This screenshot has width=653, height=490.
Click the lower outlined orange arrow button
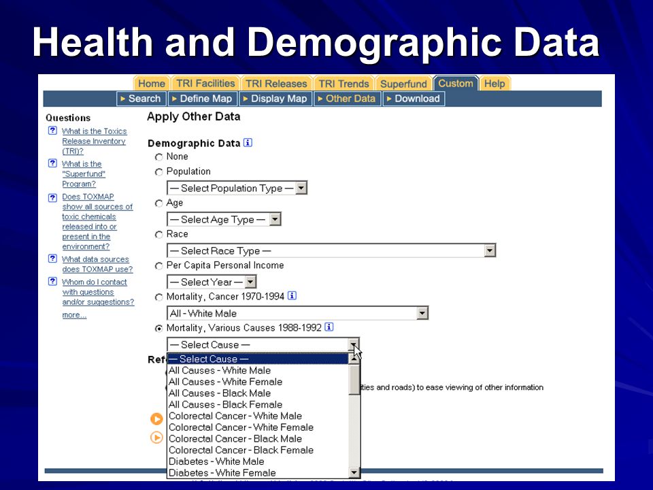click(x=156, y=438)
